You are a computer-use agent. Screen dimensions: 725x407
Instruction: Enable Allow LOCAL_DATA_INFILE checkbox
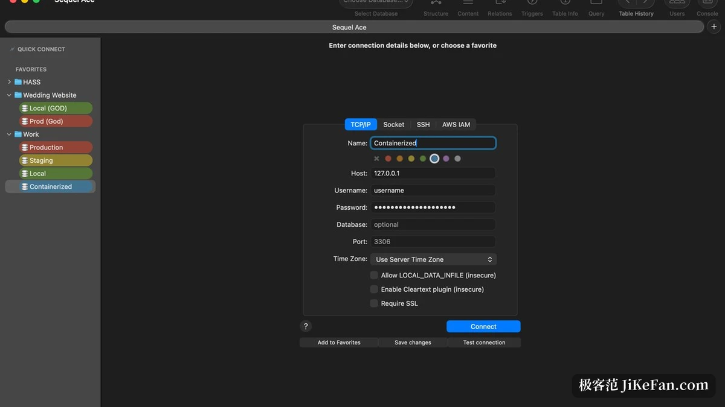click(x=374, y=275)
